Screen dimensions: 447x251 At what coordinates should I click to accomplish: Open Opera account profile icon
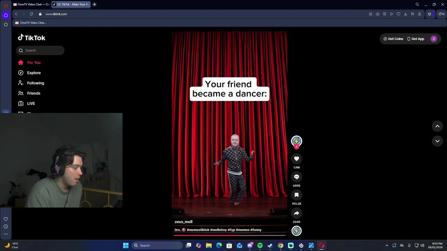click(419, 14)
